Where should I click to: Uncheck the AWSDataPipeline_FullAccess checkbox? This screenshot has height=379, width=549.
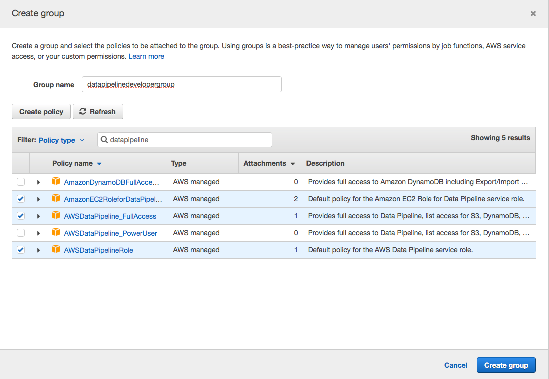tap(21, 215)
